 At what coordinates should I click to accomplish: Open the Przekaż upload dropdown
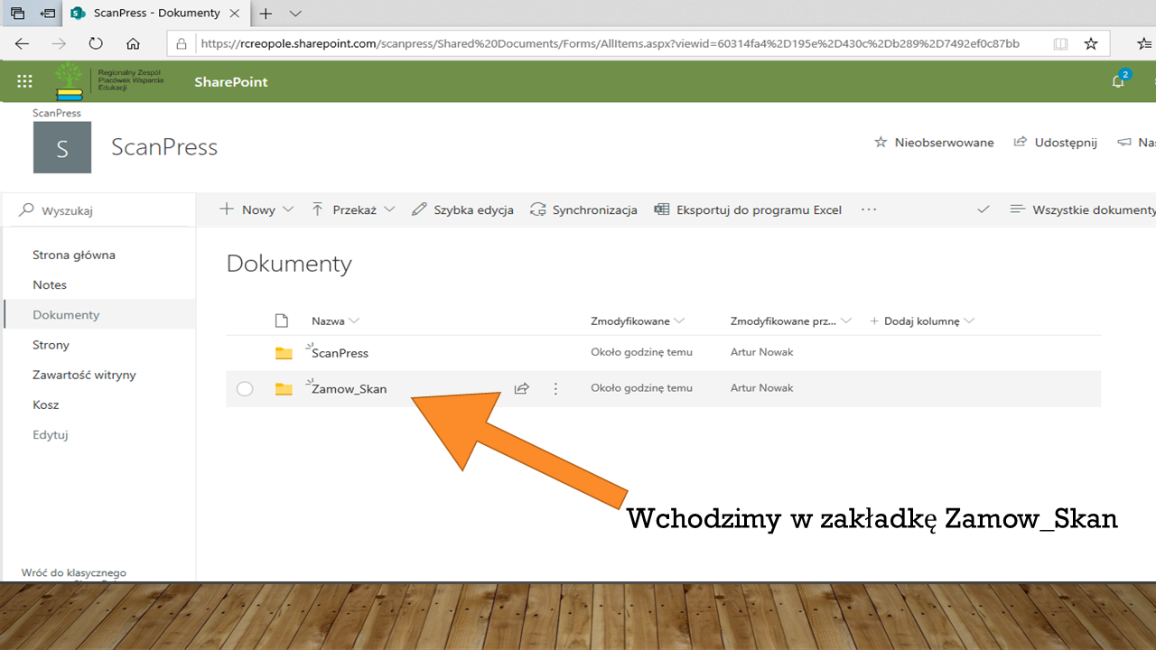[x=353, y=209]
